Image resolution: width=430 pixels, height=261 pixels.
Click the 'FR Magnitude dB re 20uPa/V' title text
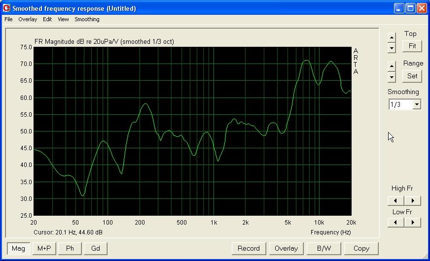pyautogui.click(x=77, y=42)
